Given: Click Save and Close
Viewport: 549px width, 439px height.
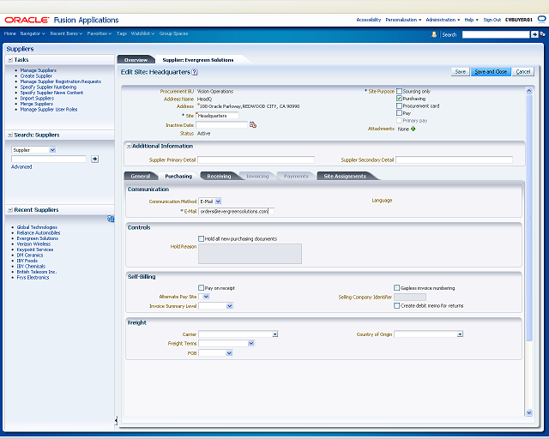Looking at the screenshot, I should click(x=491, y=72).
